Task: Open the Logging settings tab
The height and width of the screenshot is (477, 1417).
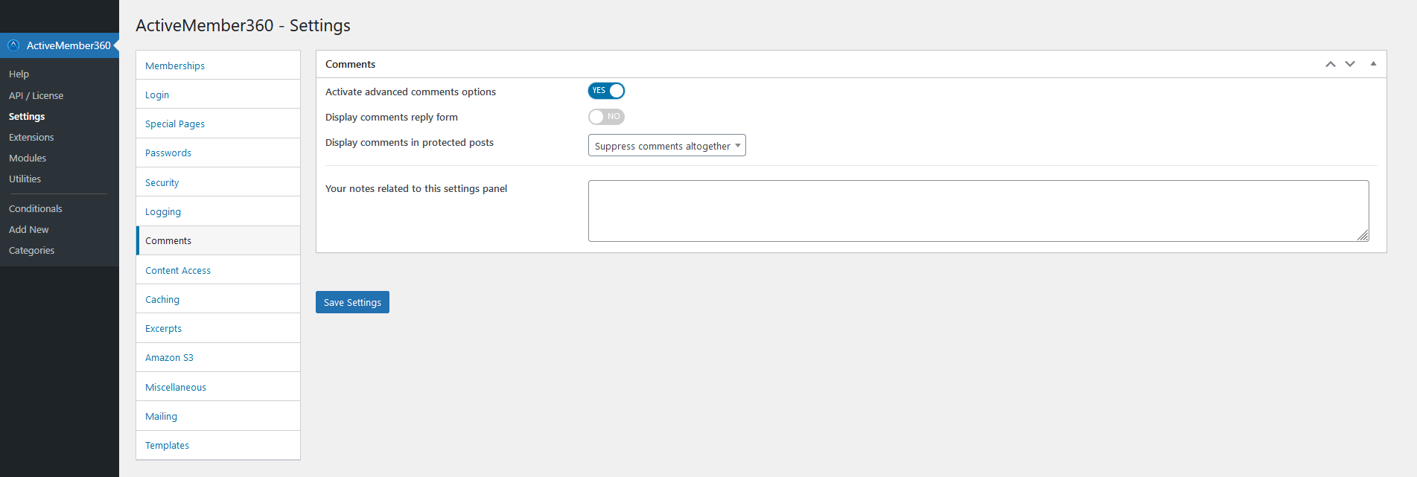Action: pos(218,211)
